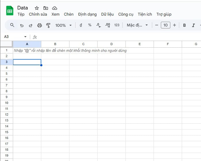Click the search menus magnifier icon
Viewport: 201px width, 161px height.
pos(12,25)
